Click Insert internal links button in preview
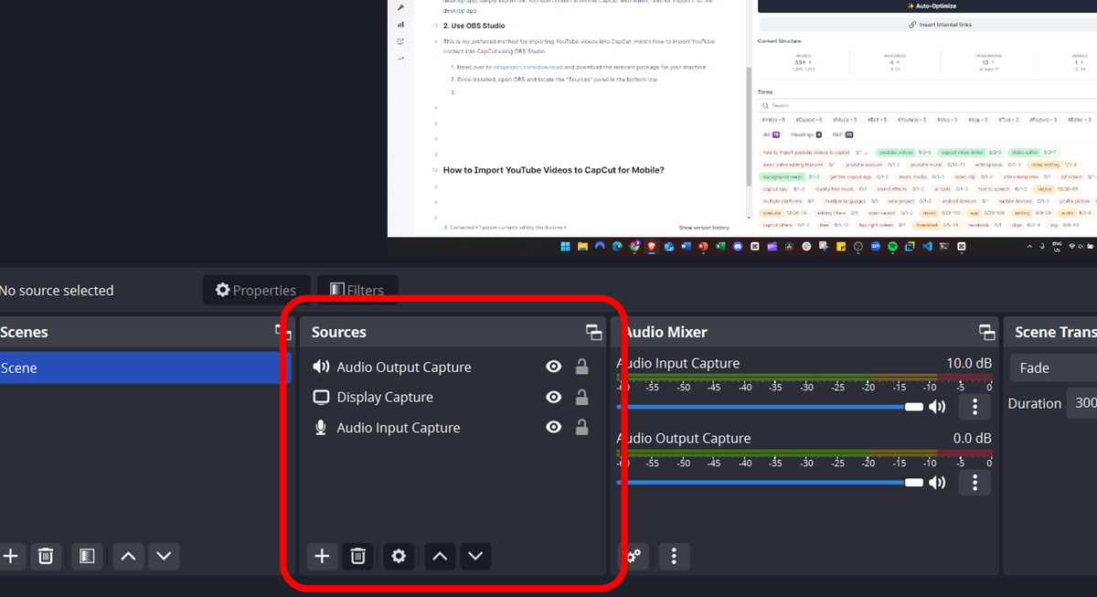Viewport: 1097px width, 597px height. point(927,25)
